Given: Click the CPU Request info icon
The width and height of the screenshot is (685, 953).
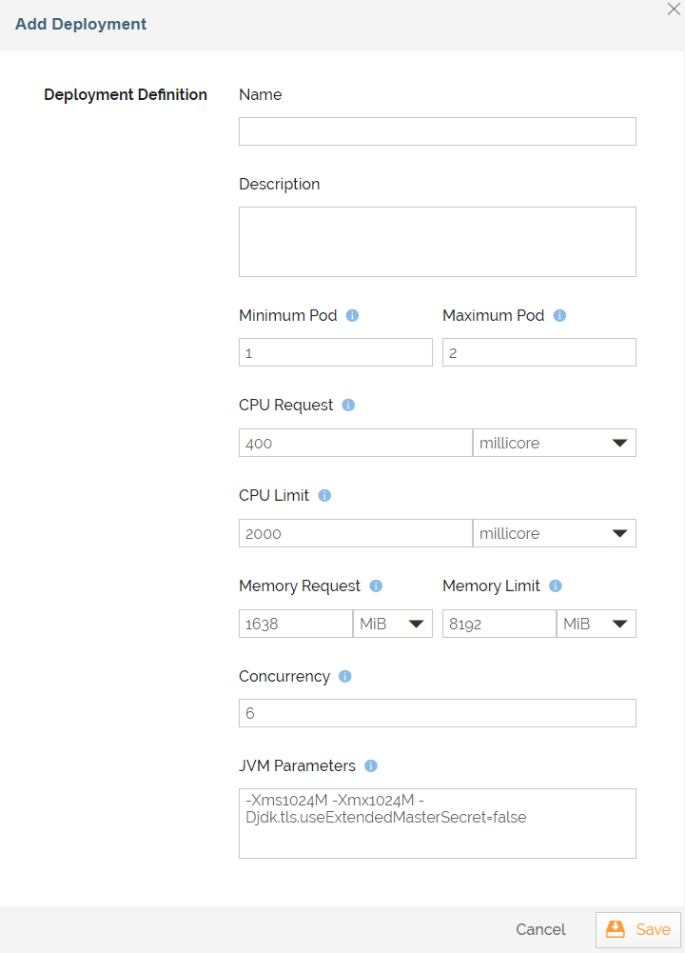Looking at the screenshot, I should click(x=347, y=405).
